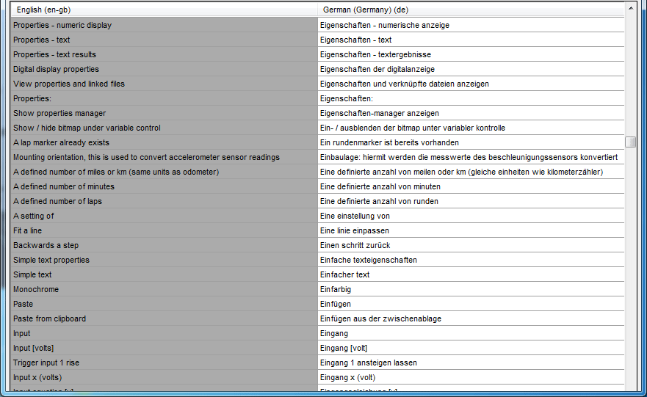Click the scrollbar up arrow button

[x=630, y=10]
